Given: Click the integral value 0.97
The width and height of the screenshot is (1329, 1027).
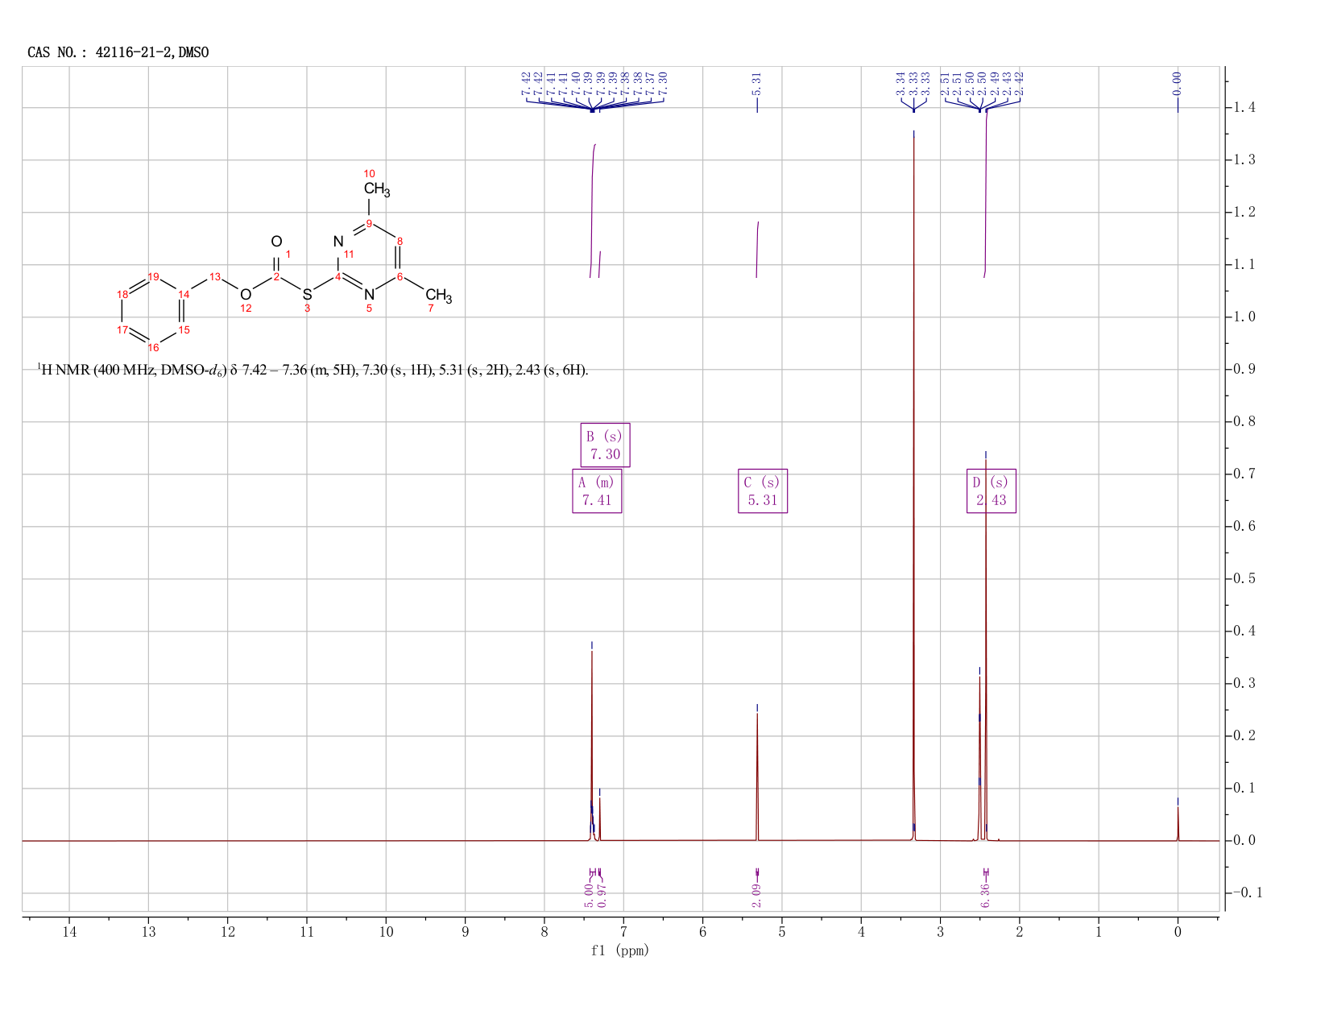Looking at the screenshot, I should pos(601,895).
